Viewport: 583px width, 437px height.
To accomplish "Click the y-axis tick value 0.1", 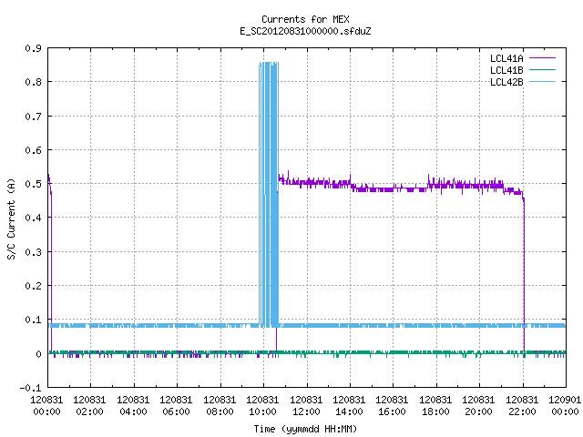I will pyautogui.click(x=33, y=320).
